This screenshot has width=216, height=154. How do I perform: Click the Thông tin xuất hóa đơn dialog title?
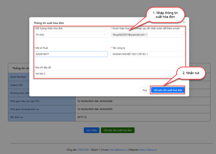point(49,23)
